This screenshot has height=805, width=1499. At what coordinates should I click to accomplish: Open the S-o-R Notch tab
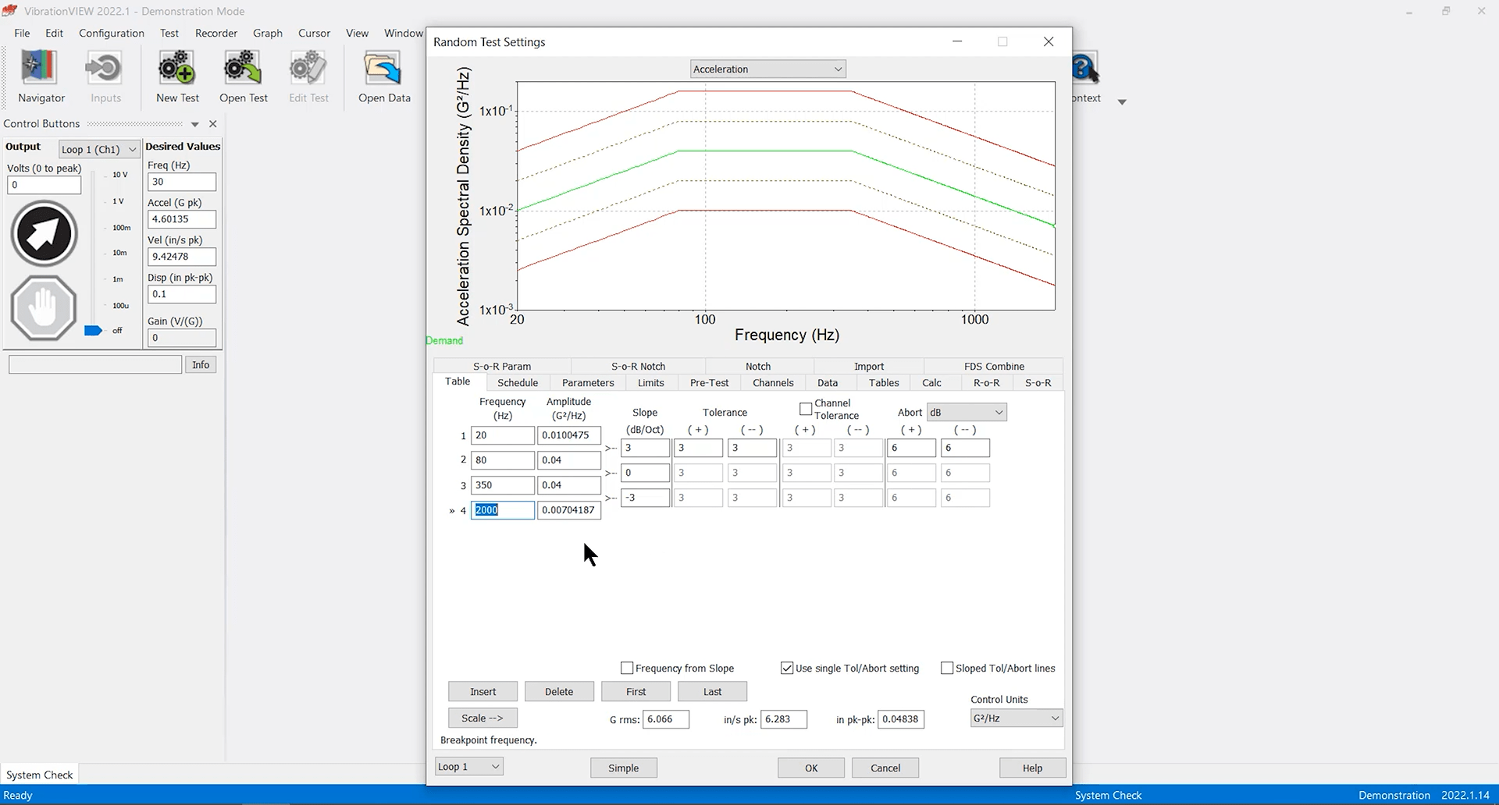pyautogui.click(x=637, y=366)
